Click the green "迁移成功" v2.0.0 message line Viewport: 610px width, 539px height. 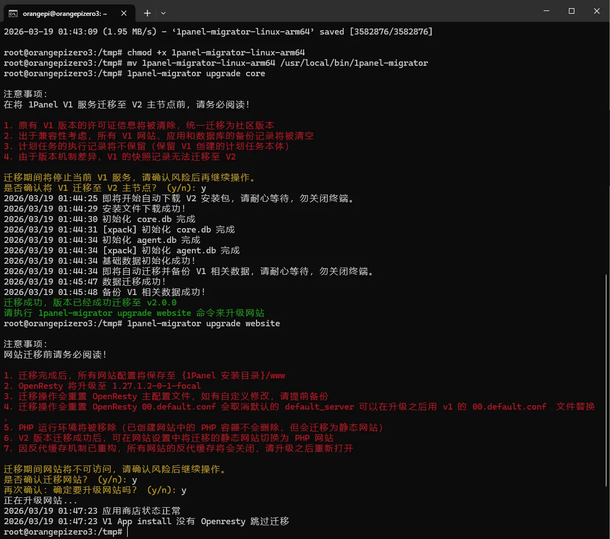point(90,303)
